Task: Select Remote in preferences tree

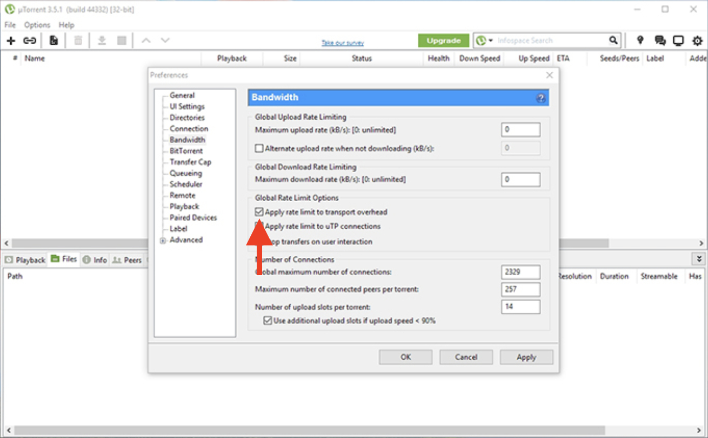Action: coord(183,196)
